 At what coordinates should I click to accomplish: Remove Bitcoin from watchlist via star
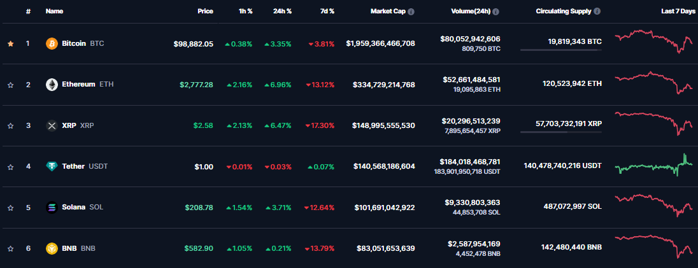pyautogui.click(x=10, y=43)
